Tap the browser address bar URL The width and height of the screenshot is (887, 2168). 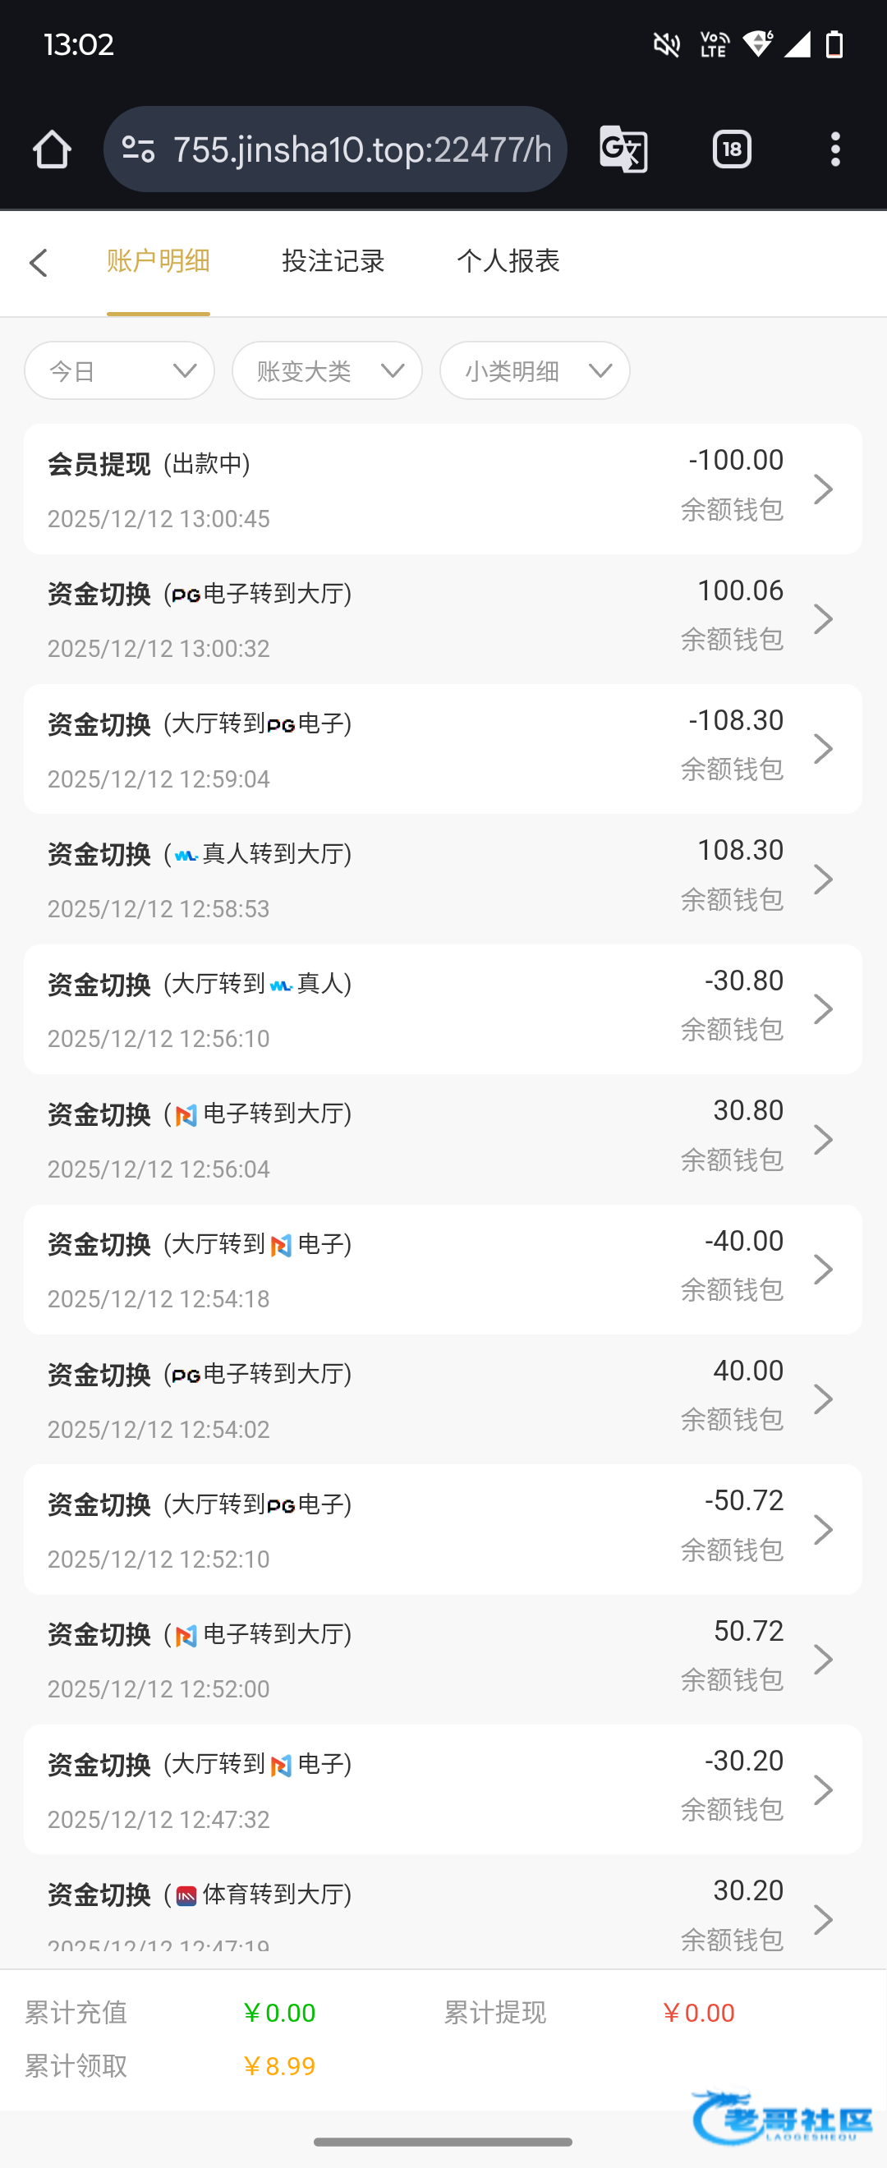[362, 149]
